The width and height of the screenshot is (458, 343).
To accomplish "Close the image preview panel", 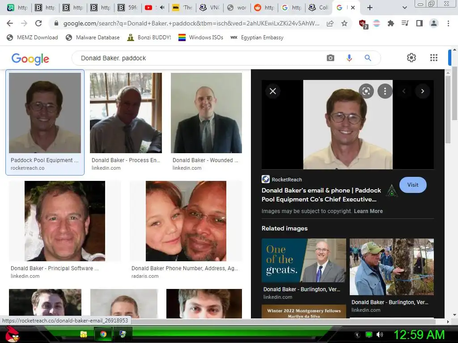I will point(273,91).
